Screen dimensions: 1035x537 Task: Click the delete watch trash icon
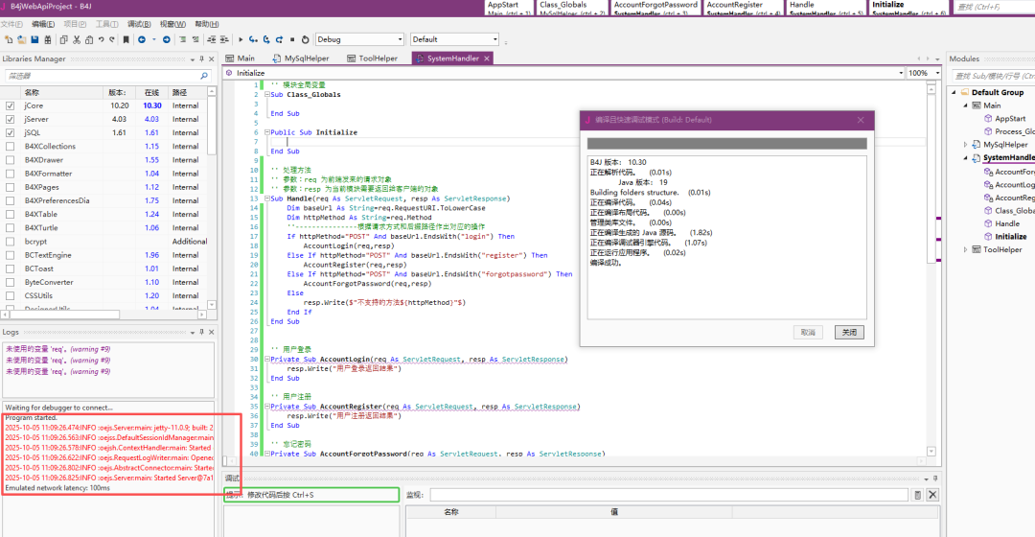(917, 495)
